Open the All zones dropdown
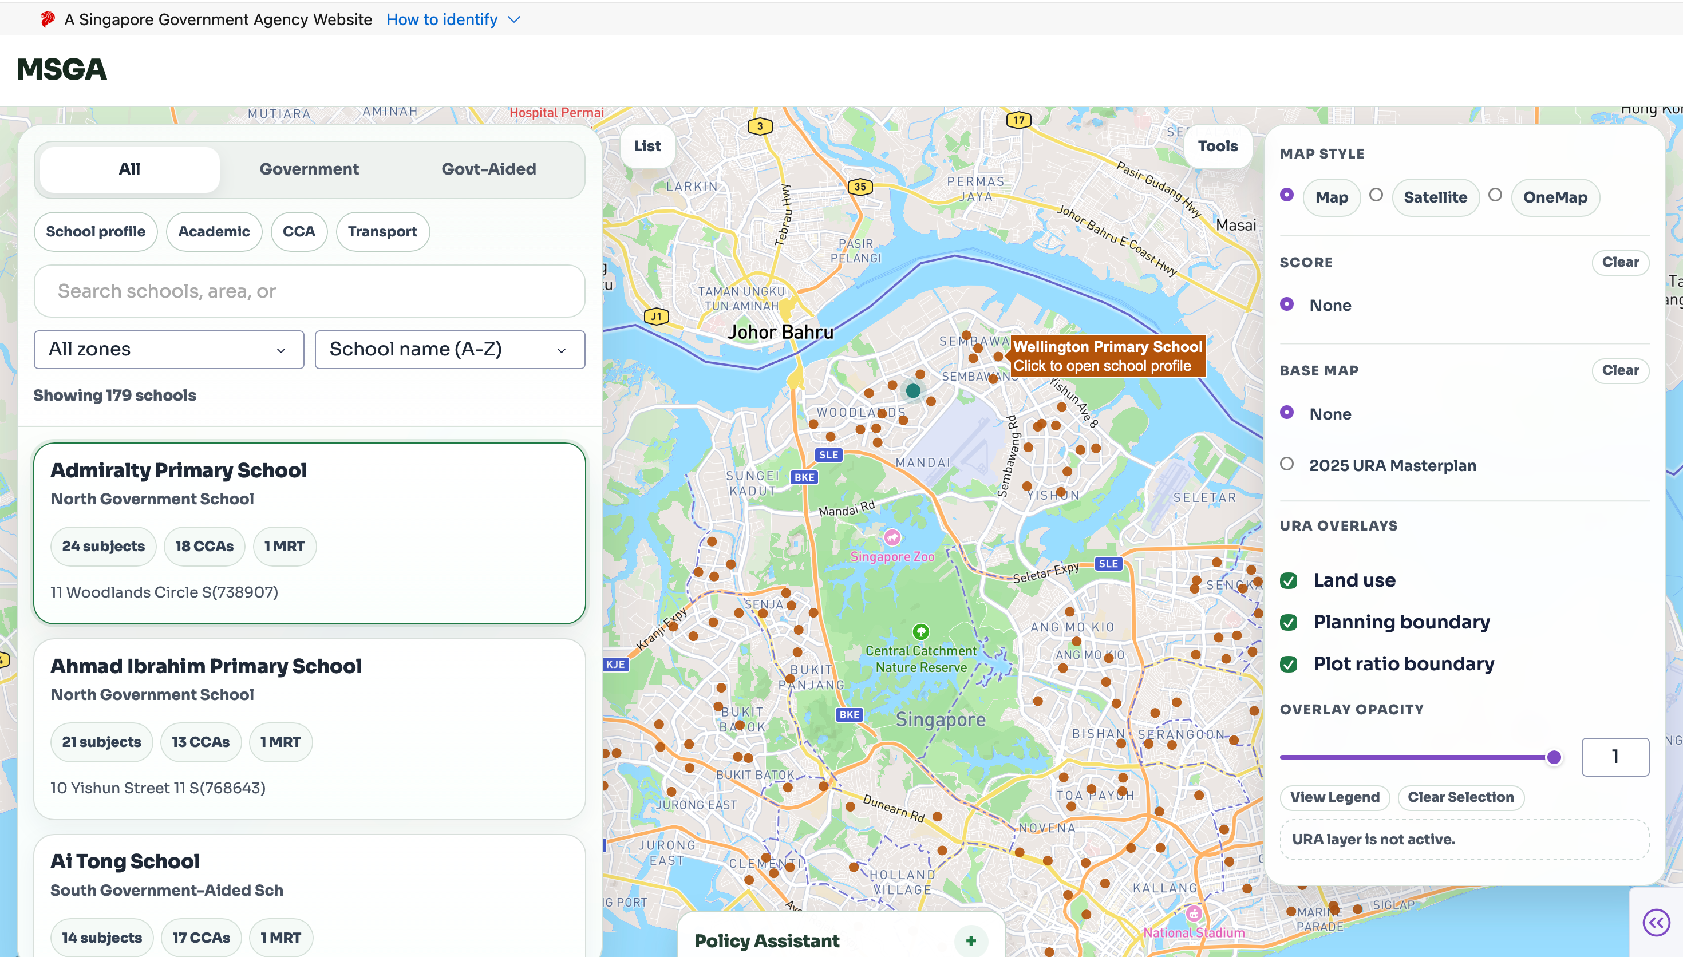 pos(169,350)
